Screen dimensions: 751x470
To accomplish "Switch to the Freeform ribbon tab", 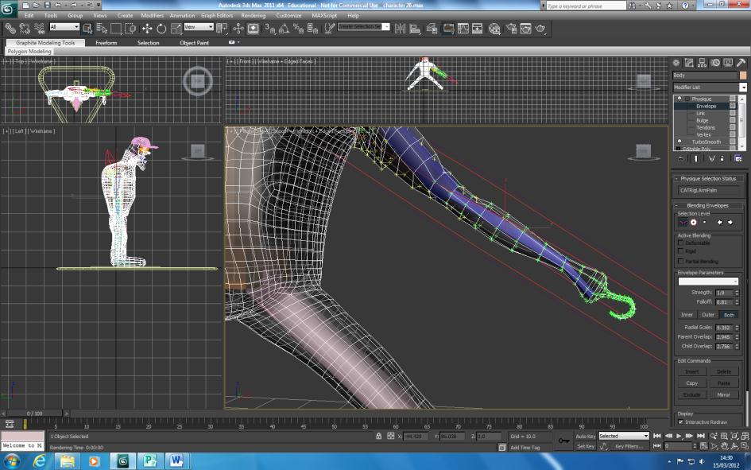I will [106, 43].
